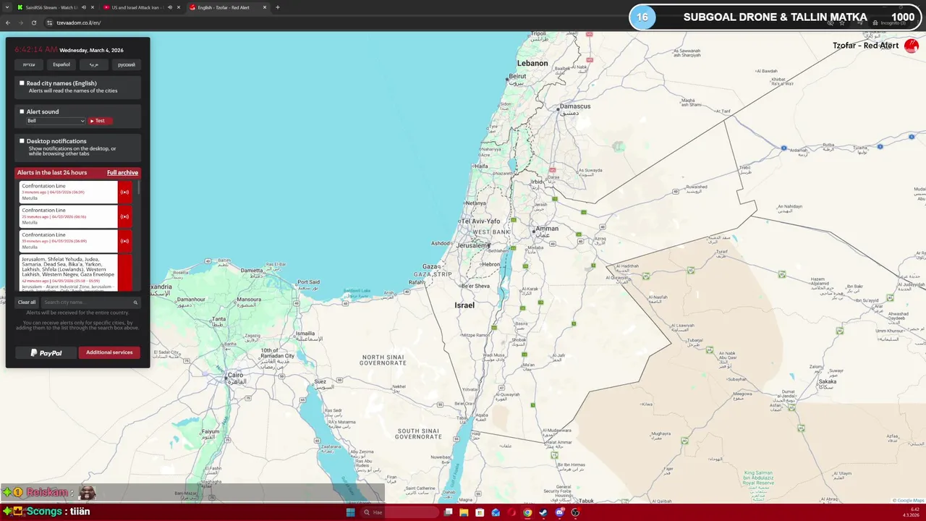The image size is (926, 521).
Task: Show alert location for 06:39 Metulla alert
Action: pyautogui.click(x=124, y=192)
